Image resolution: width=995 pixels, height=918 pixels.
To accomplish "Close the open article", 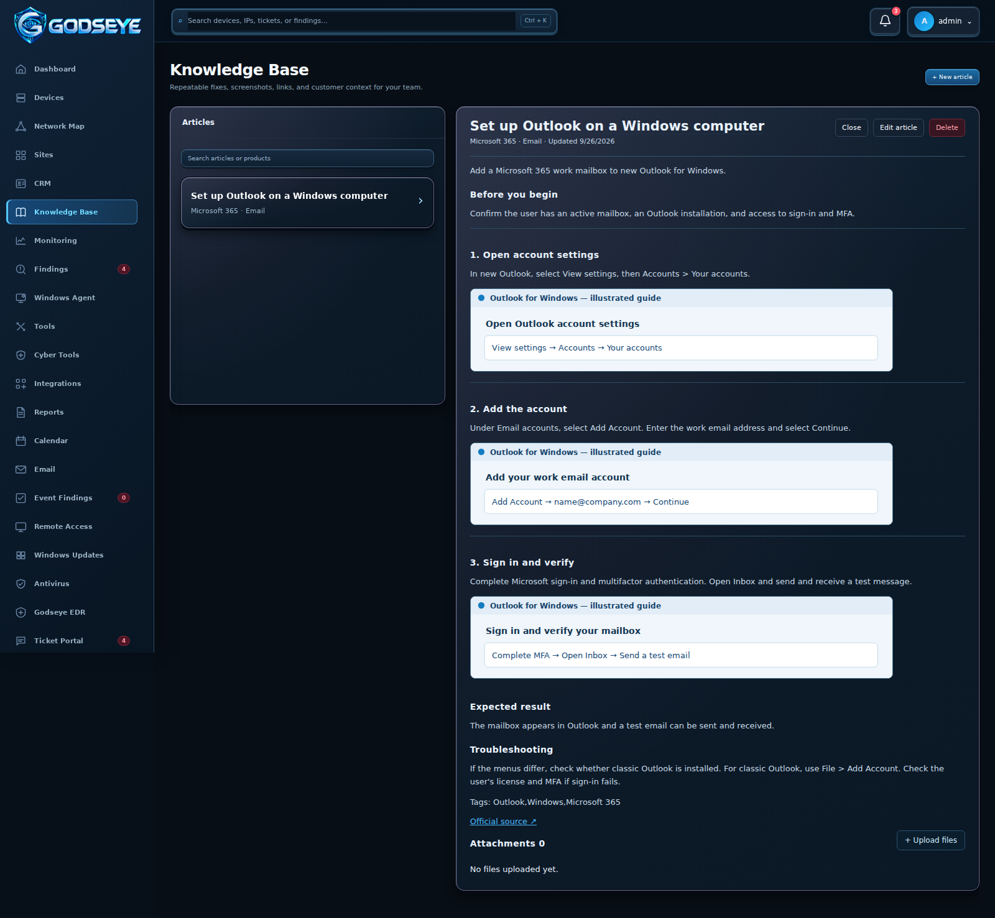I will point(851,127).
